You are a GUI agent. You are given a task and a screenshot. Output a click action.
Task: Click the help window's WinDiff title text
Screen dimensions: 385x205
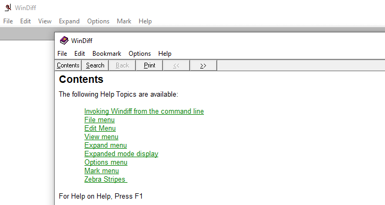pos(82,40)
